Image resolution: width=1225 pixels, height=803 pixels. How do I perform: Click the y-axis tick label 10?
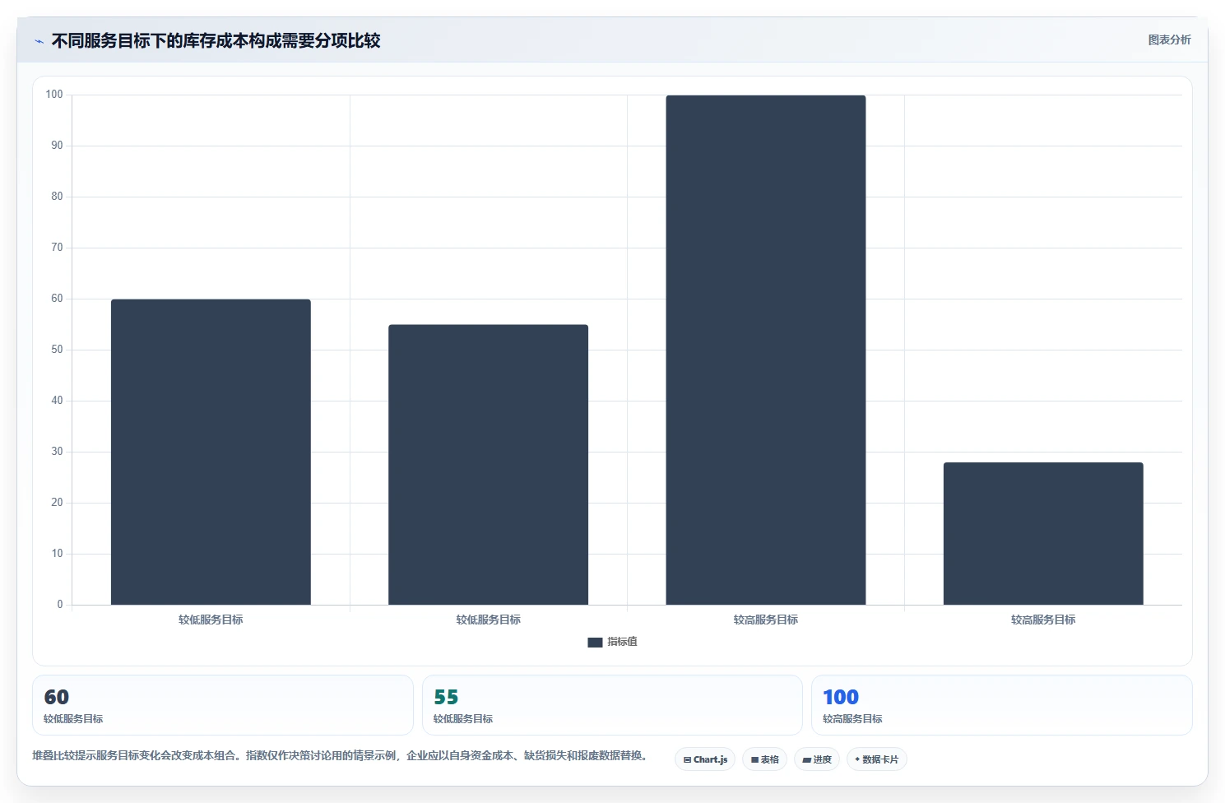point(57,554)
